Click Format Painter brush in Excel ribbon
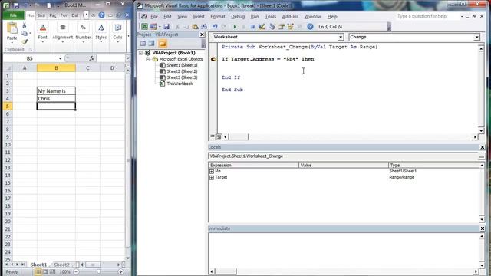This screenshot has height=276, width=491. click(25, 41)
